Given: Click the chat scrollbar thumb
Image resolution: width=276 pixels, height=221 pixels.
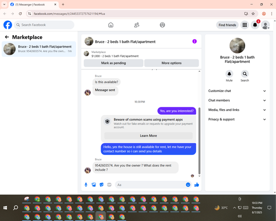Looking at the screenshot, I should [199, 141].
